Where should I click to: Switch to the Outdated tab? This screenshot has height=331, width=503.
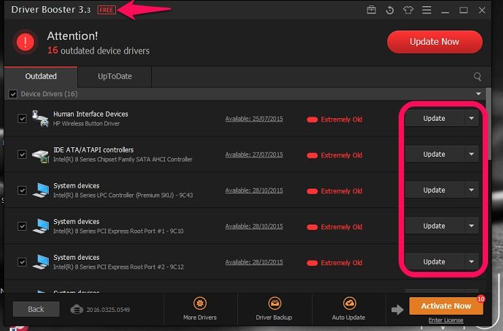(x=41, y=77)
